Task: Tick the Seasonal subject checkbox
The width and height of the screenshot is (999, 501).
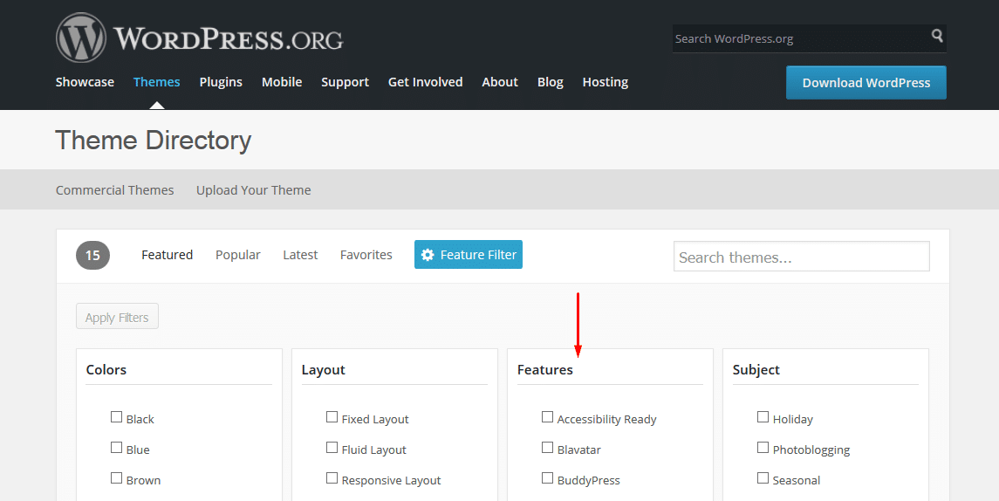Action: tap(763, 478)
